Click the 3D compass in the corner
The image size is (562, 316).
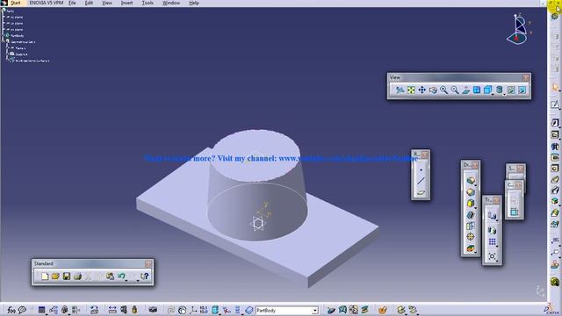click(517, 29)
